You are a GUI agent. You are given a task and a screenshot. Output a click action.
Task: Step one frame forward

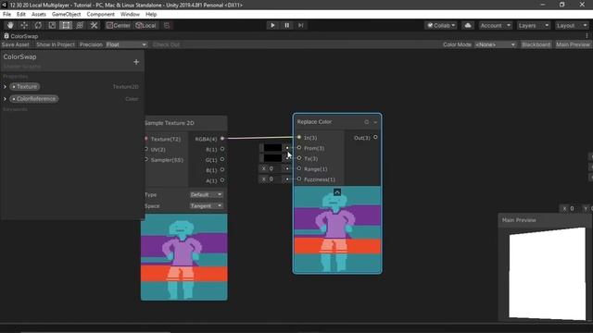point(300,25)
